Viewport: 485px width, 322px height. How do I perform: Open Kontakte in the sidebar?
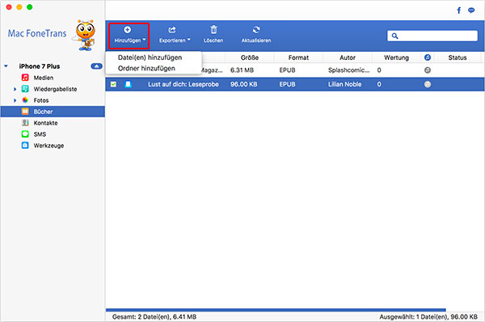click(45, 123)
